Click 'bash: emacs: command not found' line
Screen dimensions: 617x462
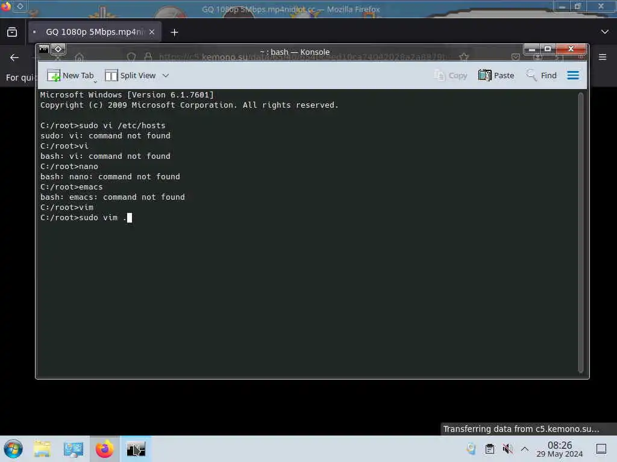[113, 197]
